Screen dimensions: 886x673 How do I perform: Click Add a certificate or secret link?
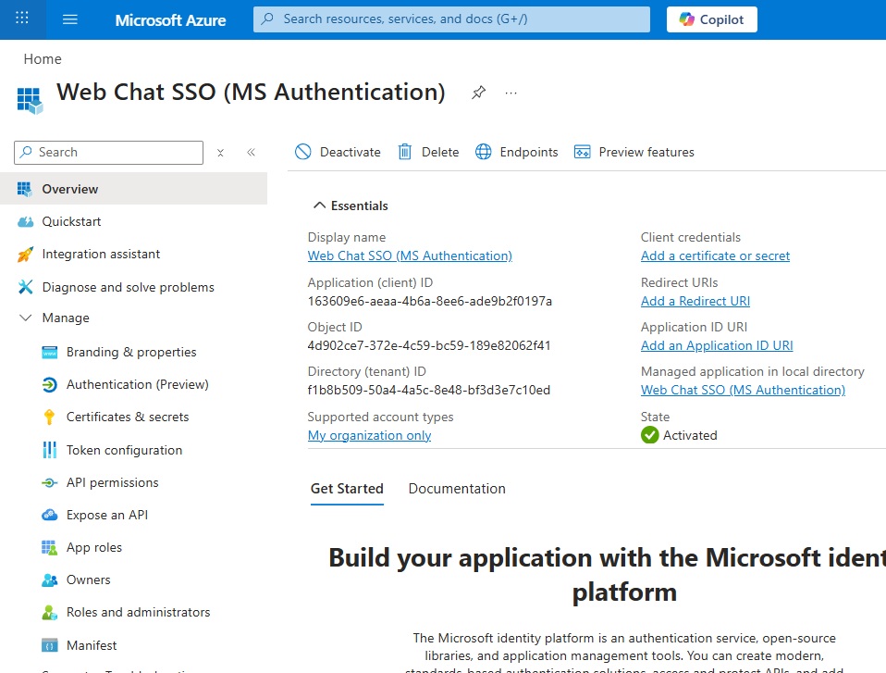pyautogui.click(x=715, y=255)
